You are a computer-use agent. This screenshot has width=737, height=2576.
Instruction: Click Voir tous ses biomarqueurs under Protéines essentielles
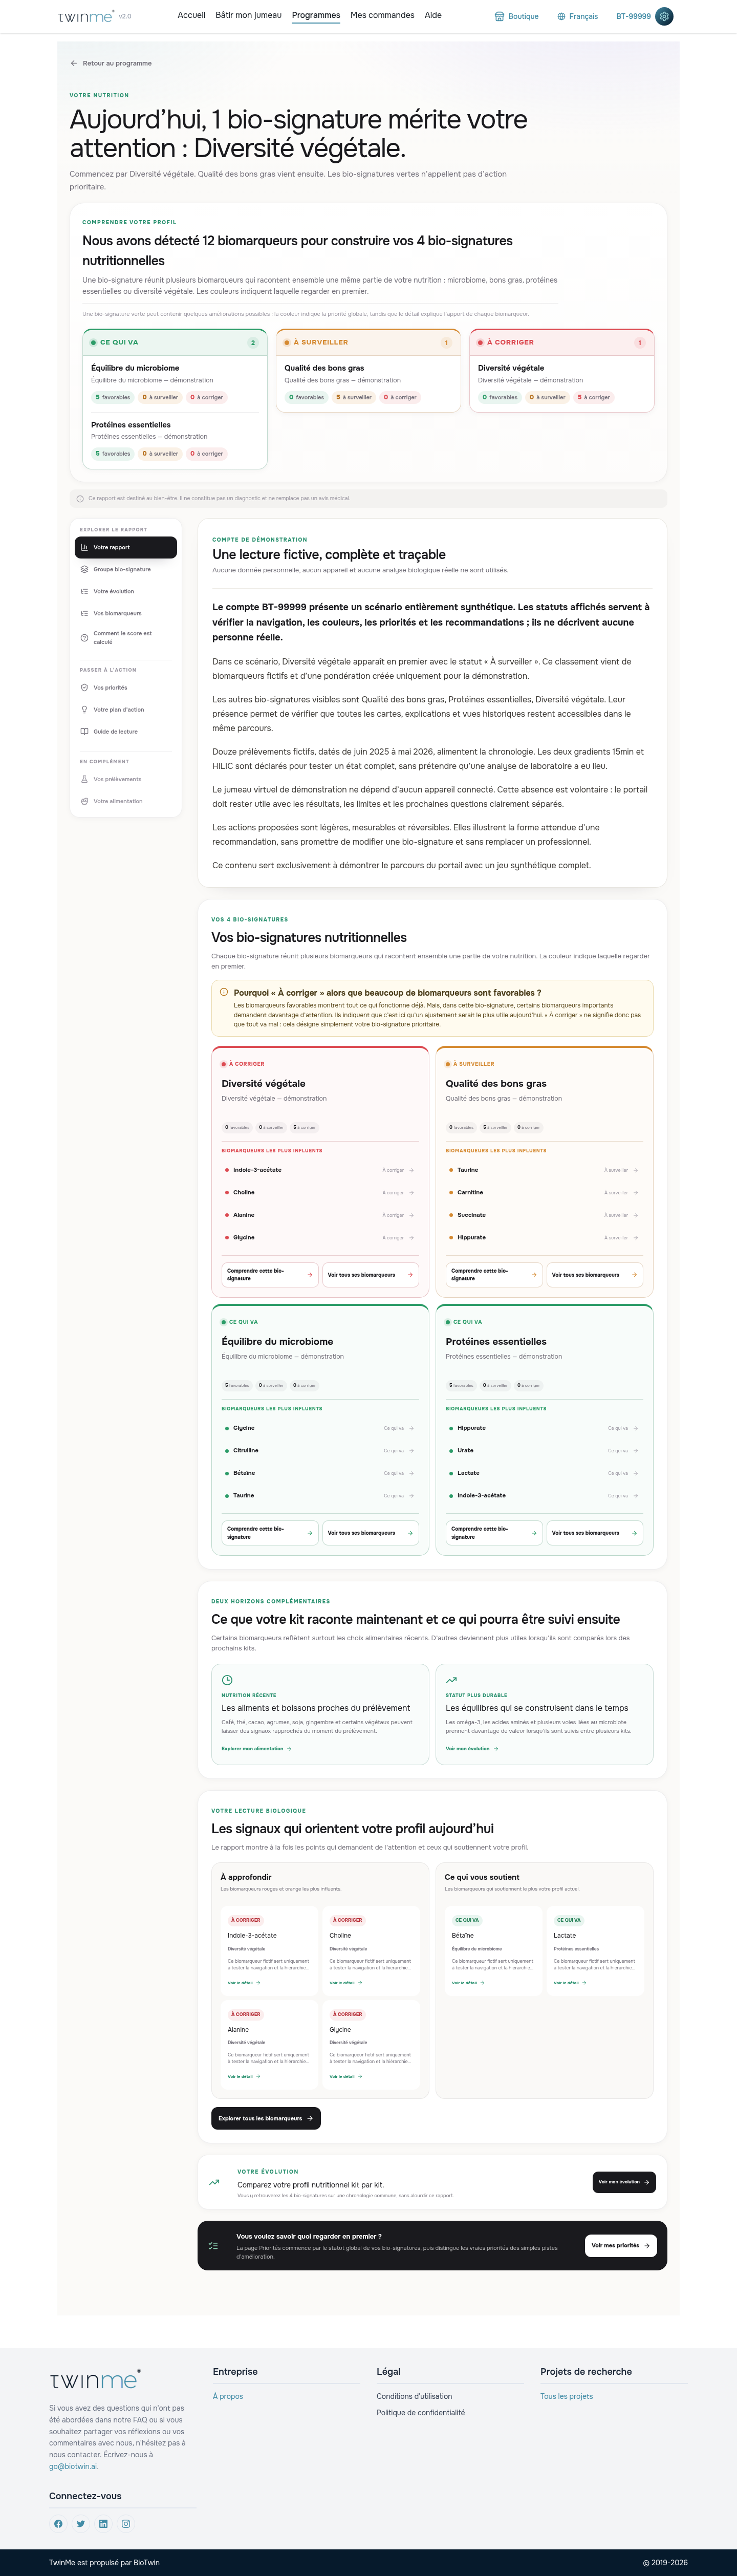pyautogui.click(x=594, y=1533)
